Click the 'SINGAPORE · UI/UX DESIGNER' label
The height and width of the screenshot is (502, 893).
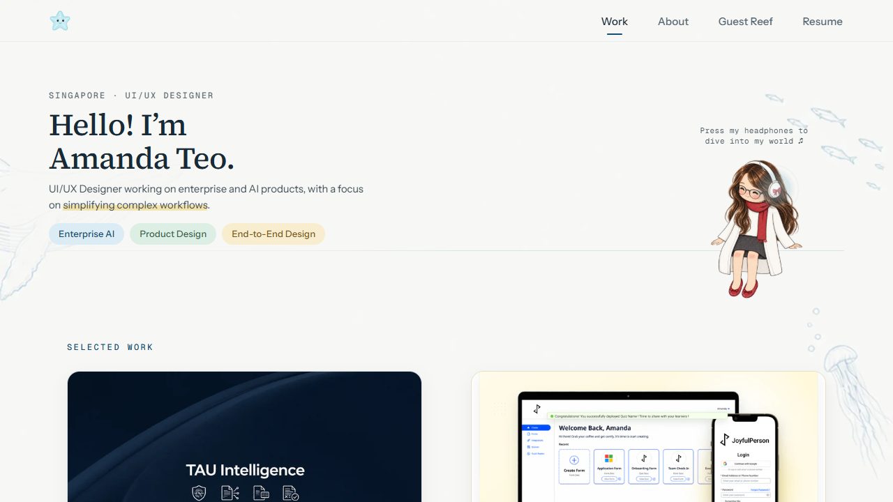click(131, 96)
